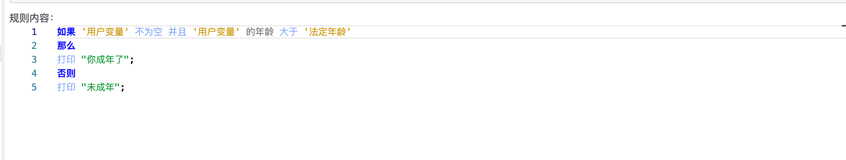Place cursor in the "未成年" string
Viewport: 846px width, 160px height.
[100, 87]
